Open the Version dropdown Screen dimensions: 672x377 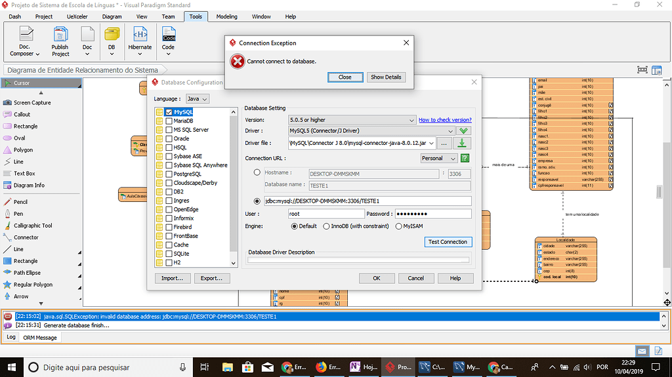tap(352, 120)
